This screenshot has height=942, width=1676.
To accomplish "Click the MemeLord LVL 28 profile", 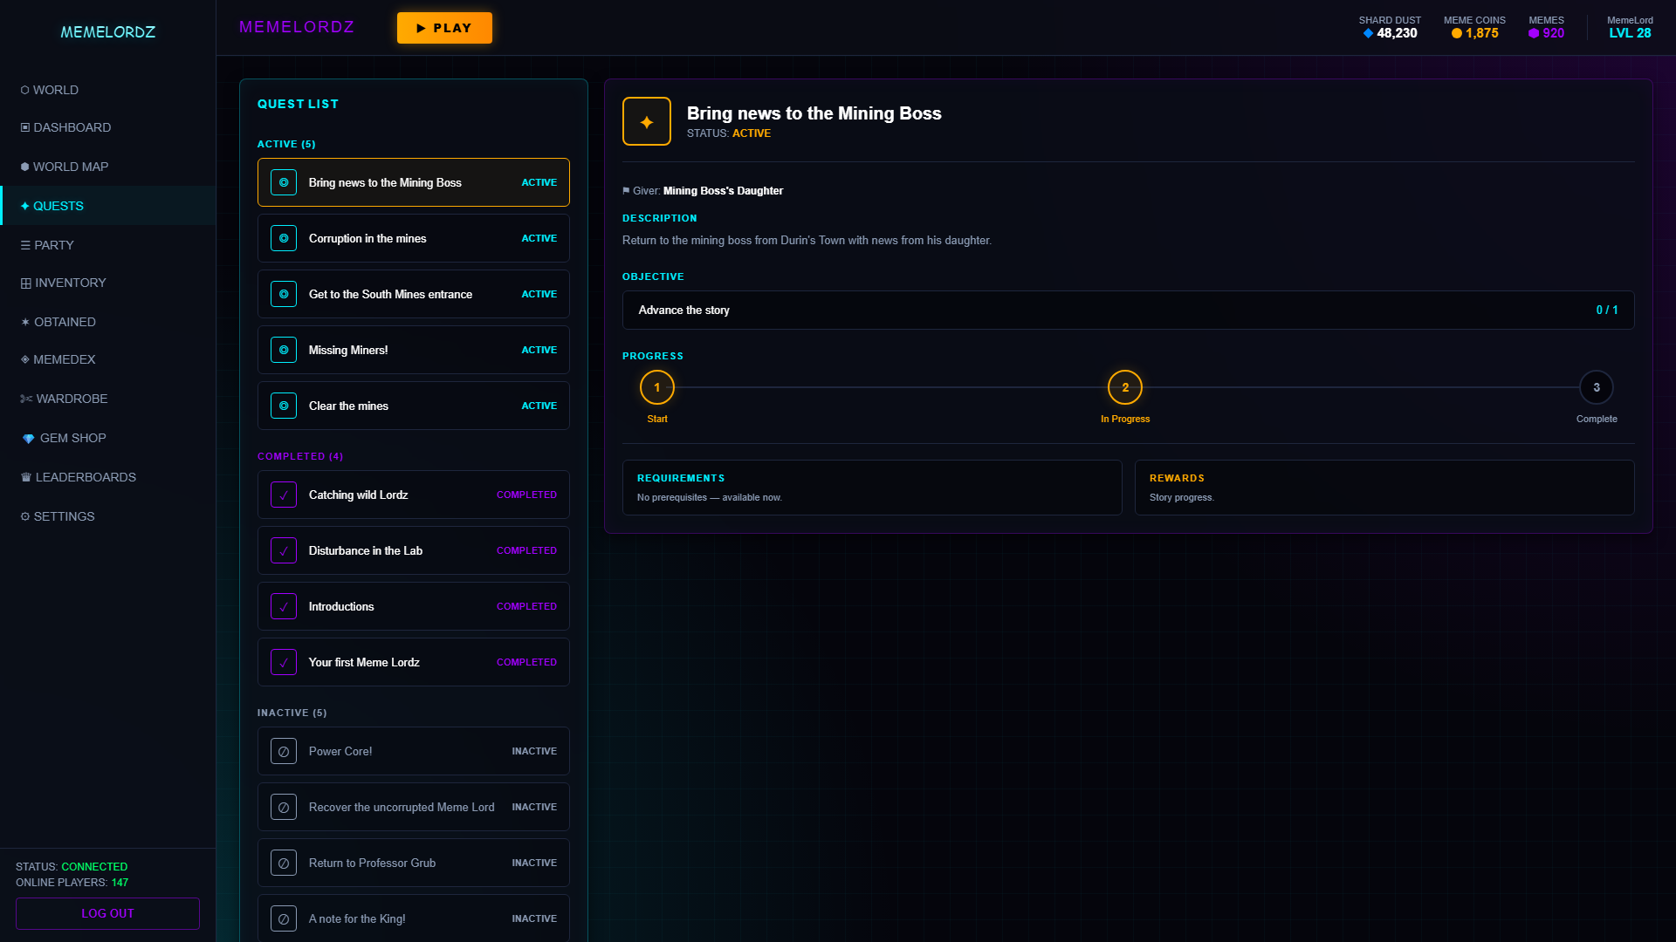I will pyautogui.click(x=1630, y=28).
